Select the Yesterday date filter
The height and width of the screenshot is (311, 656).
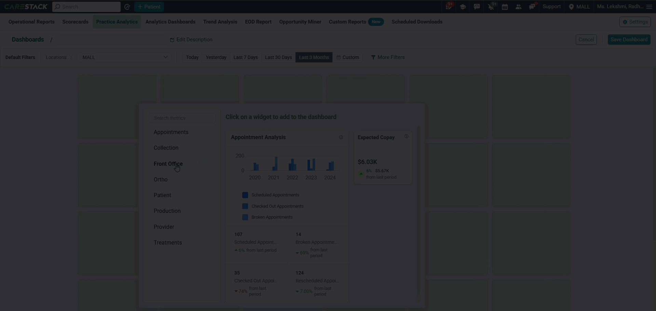click(216, 57)
